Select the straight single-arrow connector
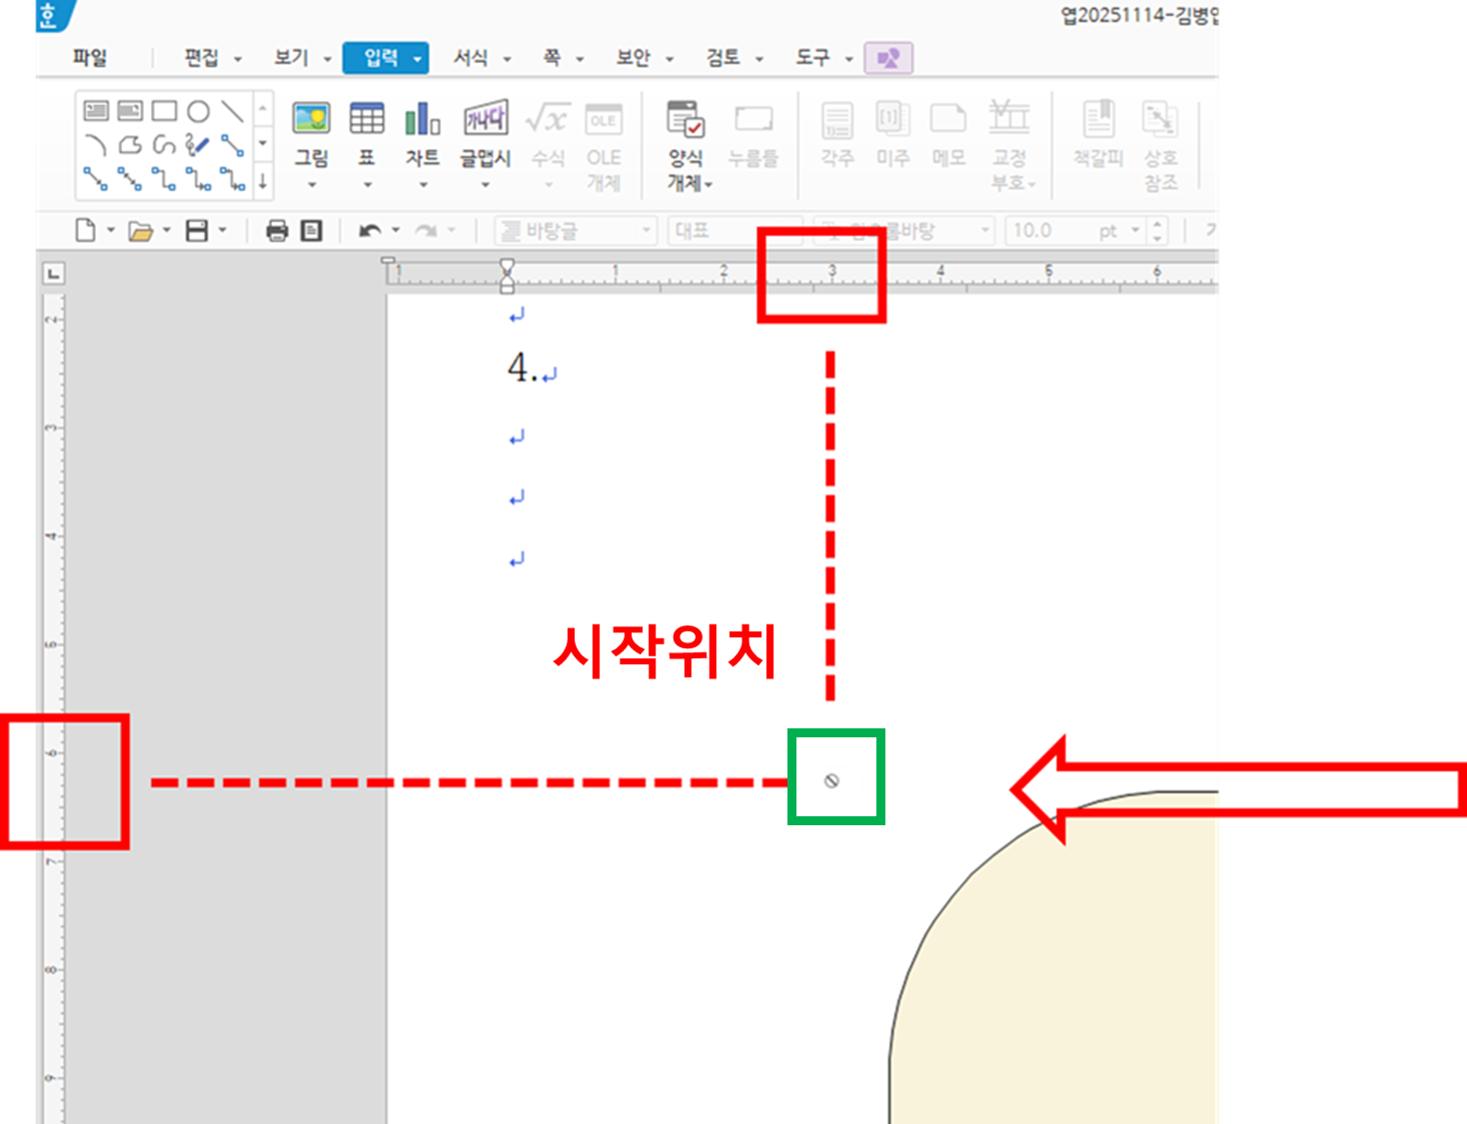 pos(96,179)
